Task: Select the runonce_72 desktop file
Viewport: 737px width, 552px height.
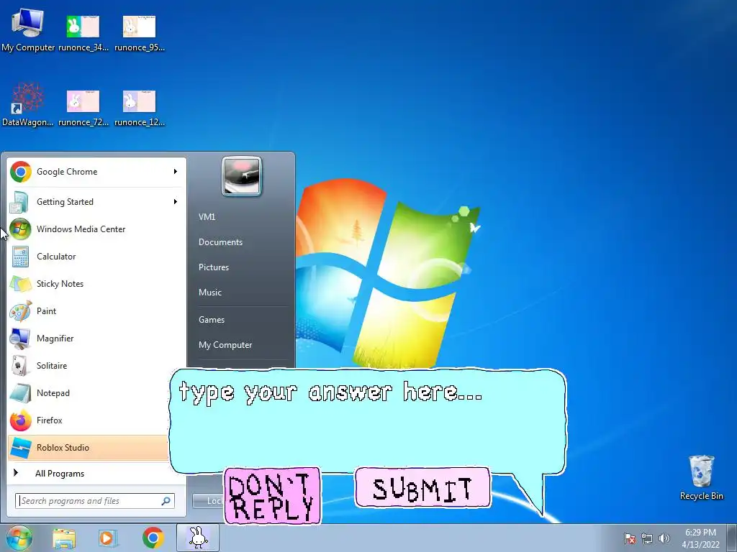Action: point(83,108)
